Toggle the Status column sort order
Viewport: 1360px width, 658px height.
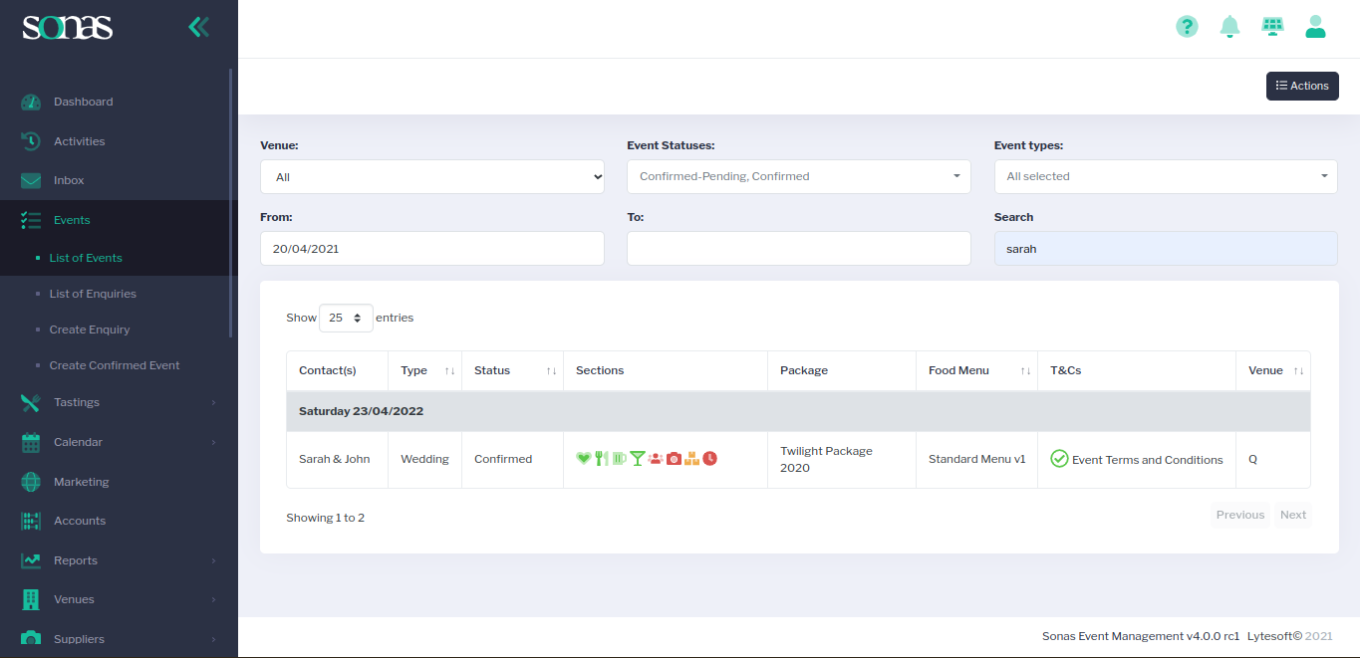coord(551,370)
